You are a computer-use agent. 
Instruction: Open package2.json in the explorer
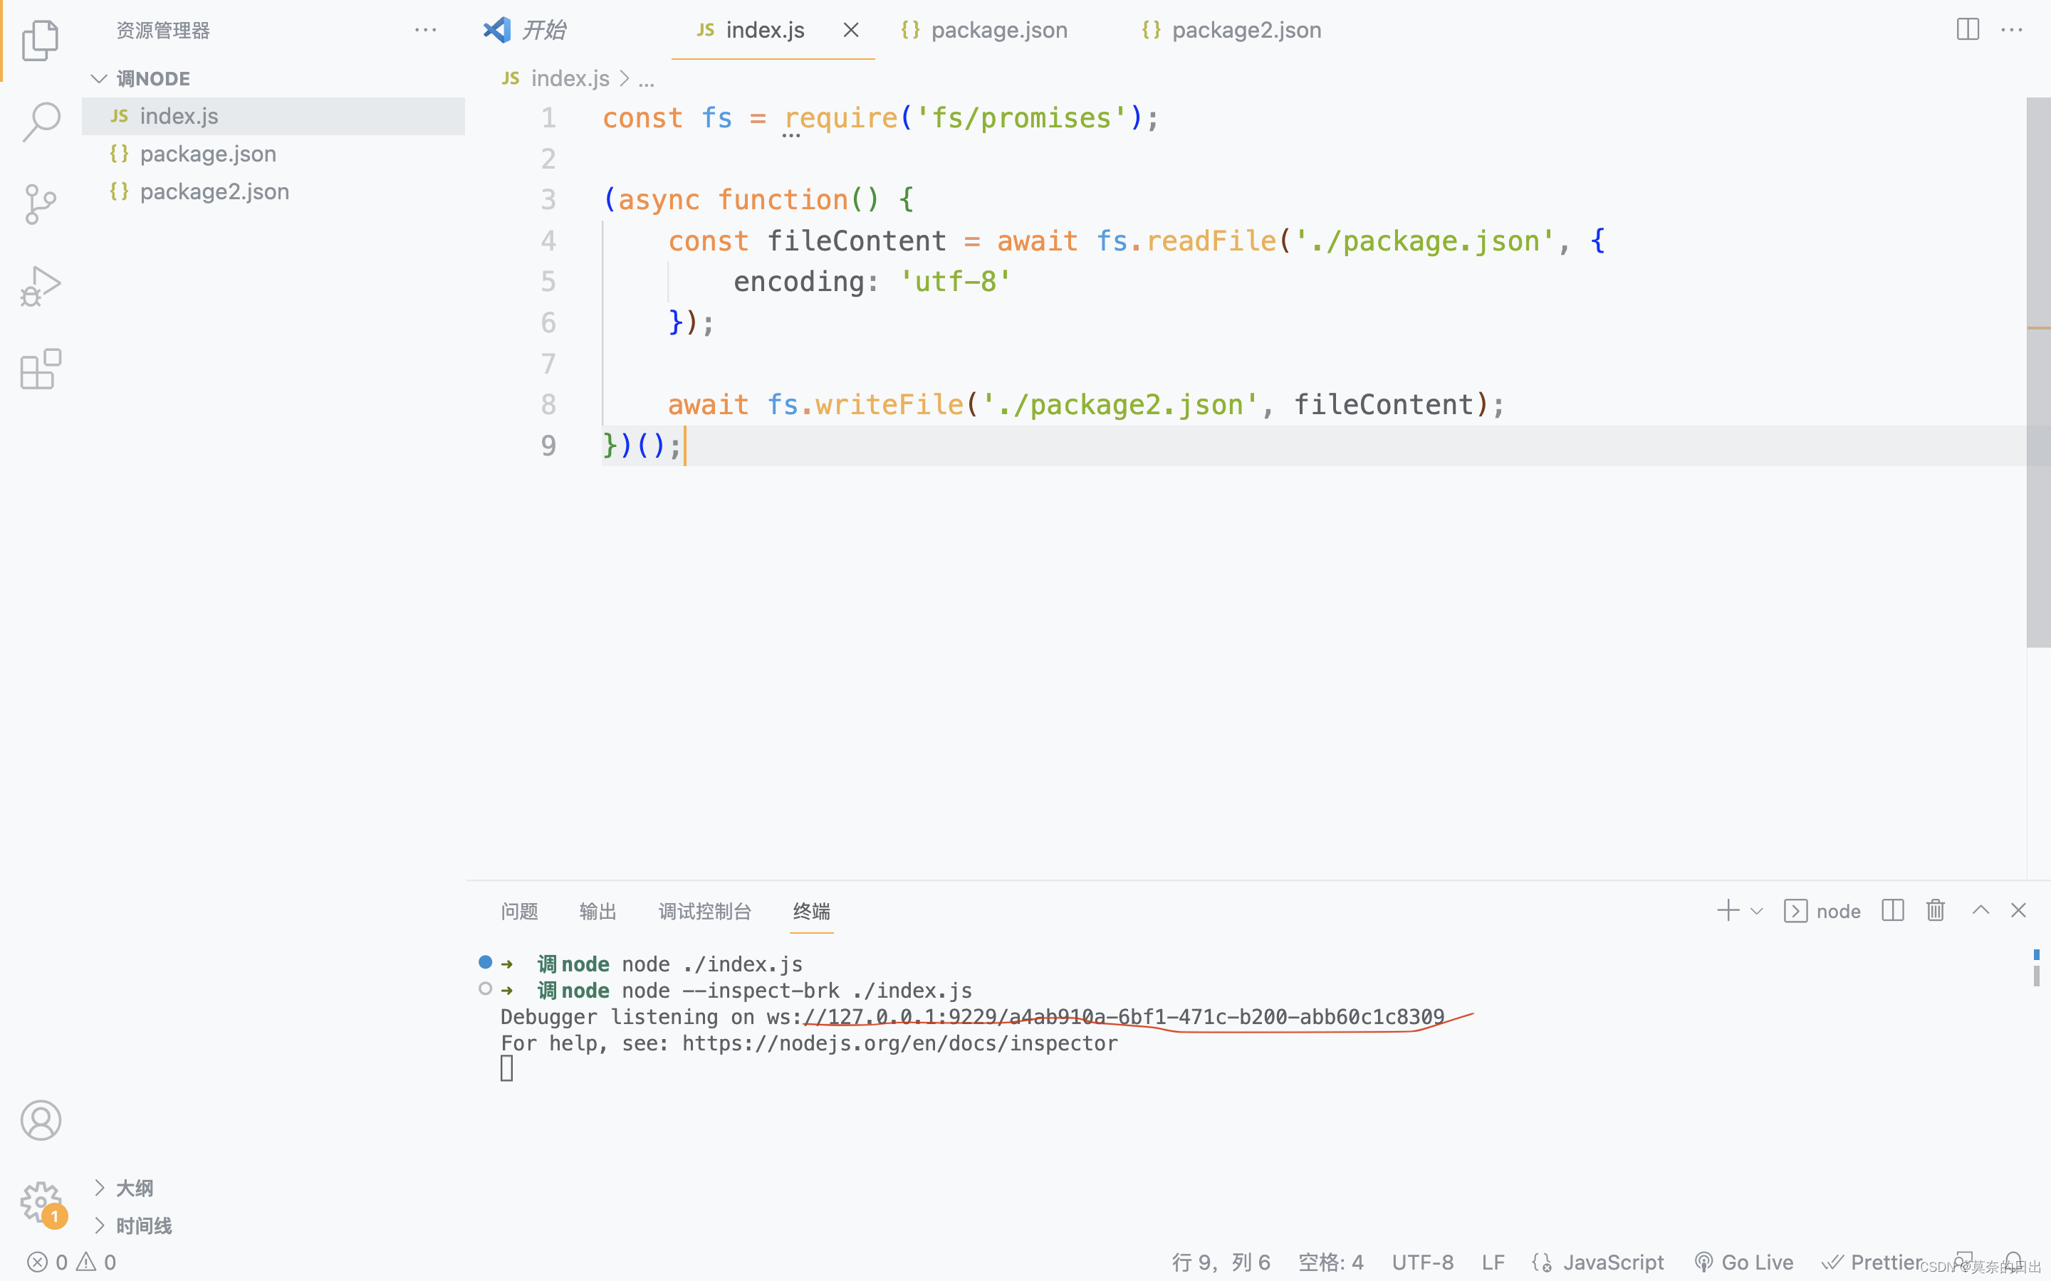click(x=214, y=191)
